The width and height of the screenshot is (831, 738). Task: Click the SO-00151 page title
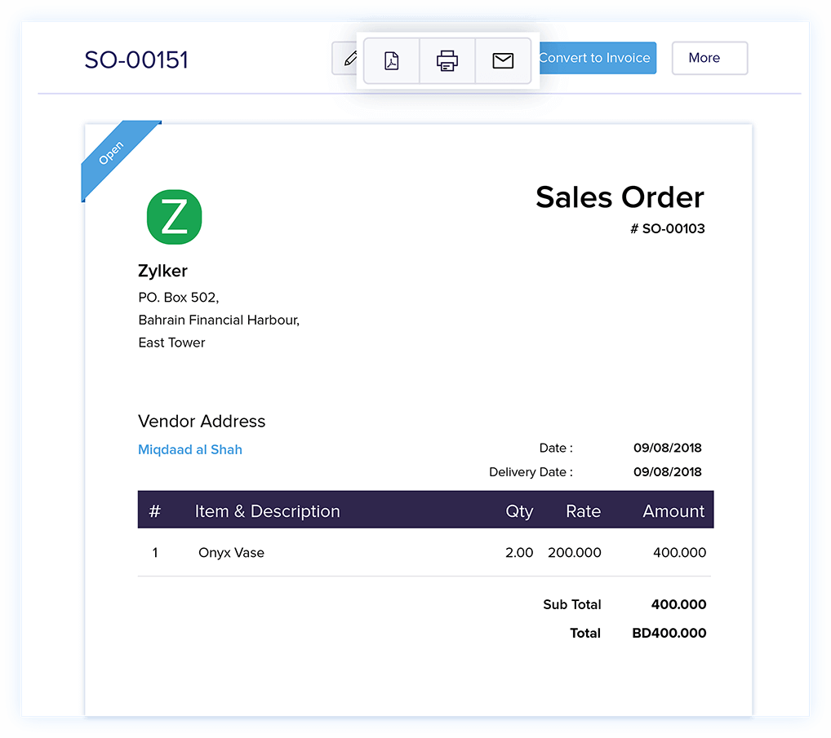point(136,60)
